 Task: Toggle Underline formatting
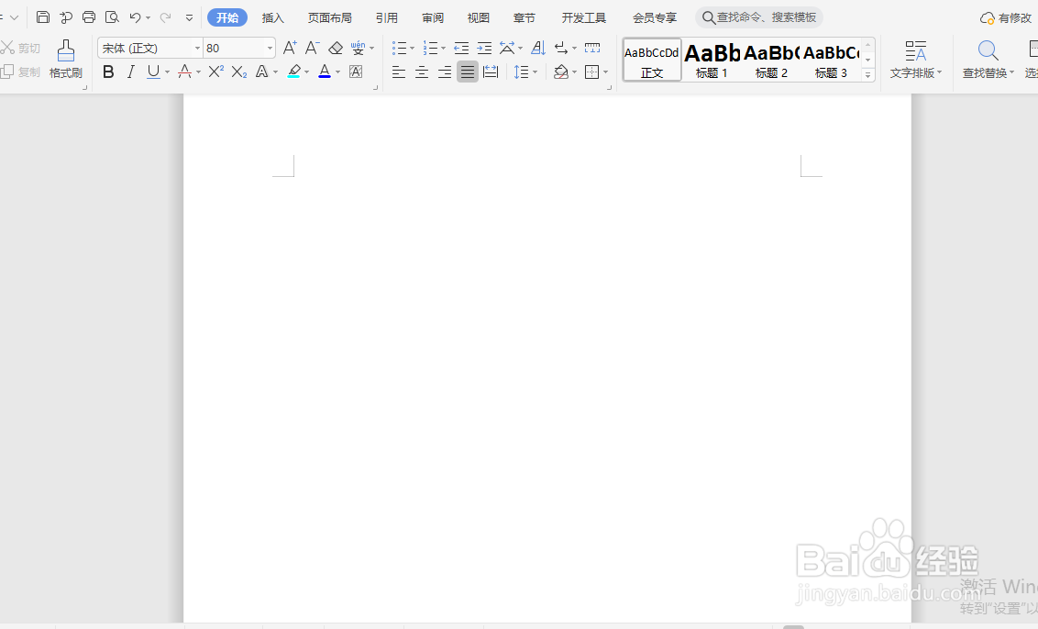click(153, 72)
